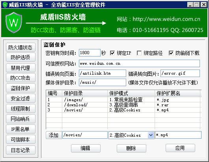The width and height of the screenshot is (209, 162).
Task: Go to the 网站哨兵 page
Action: pos(21,119)
